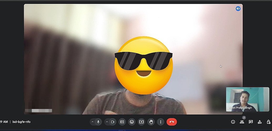The image size is (272, 131).
Task: Turn off the camera
Action: (112, 122)
